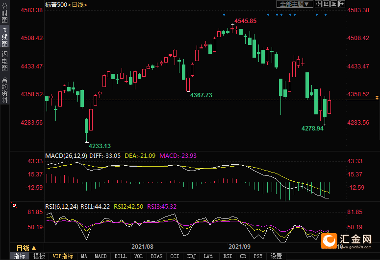Click the <日线> period label in title
This screenshot has width=380, height=260.
coord(77,4)
